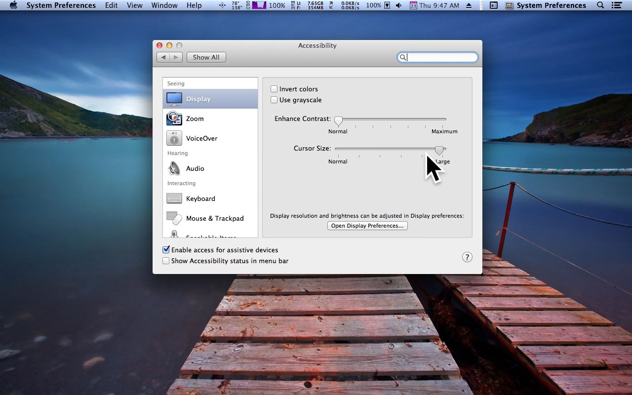Click Open Display Preferences button
The image size is (632, 395).
(x=367, y=226)
